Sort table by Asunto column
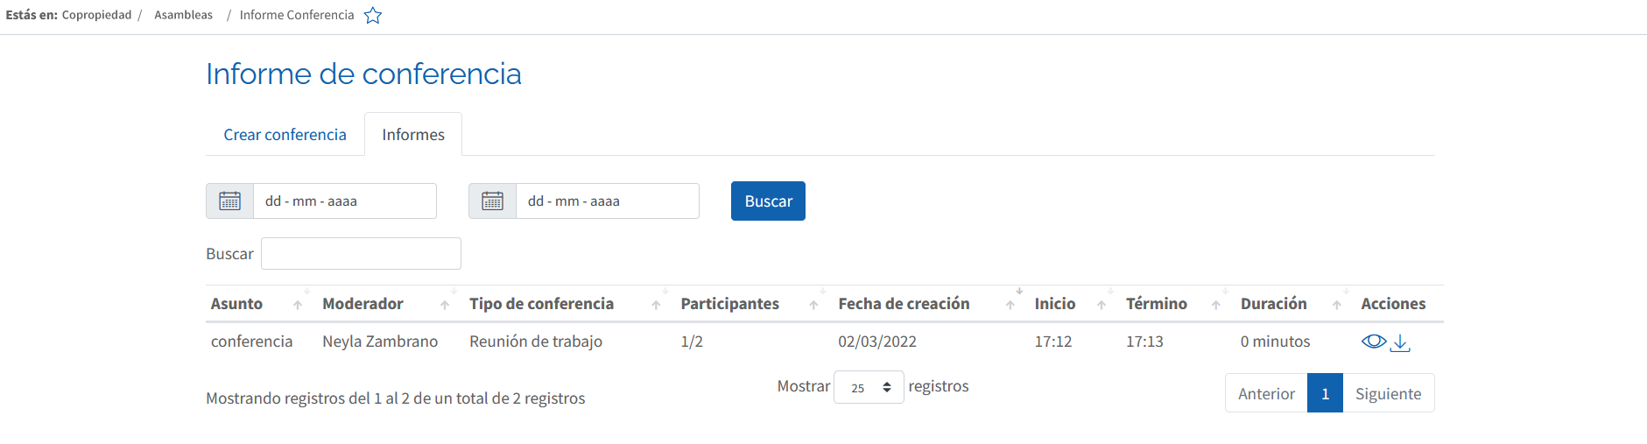 258,304
